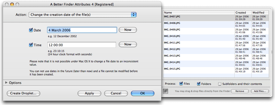Click the Time input field
This screenshot has height=105, width=275.
pos(82,45)
